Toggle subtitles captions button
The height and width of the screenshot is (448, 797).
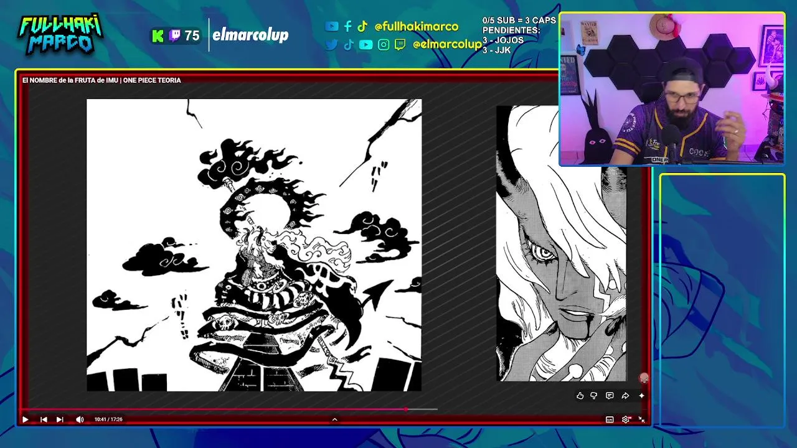[610, 419]
